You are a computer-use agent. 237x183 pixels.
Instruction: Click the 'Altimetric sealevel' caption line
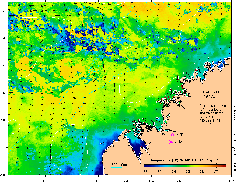(x=213, y=106)
